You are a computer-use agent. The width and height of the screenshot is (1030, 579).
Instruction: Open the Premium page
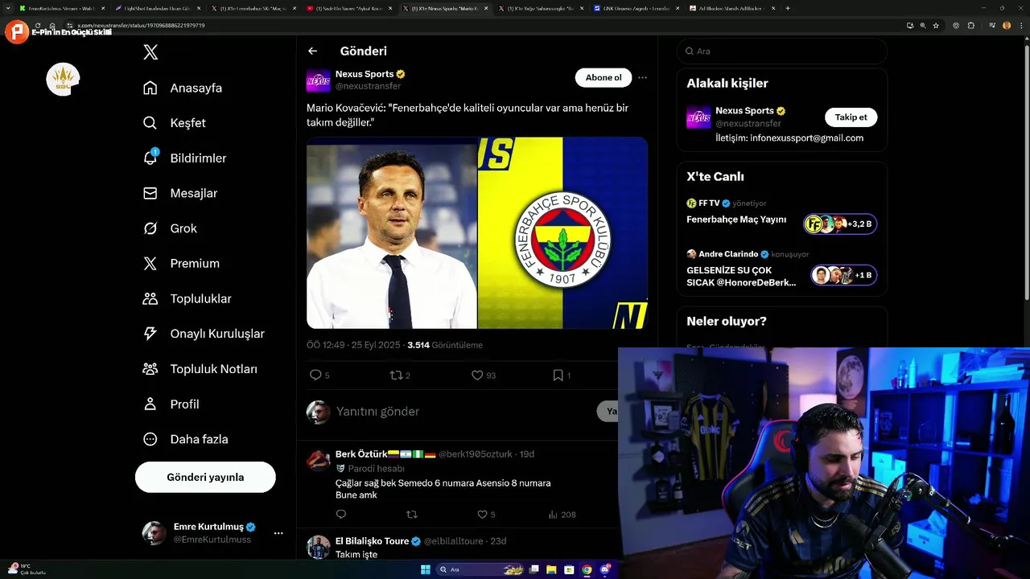(181, 264)
